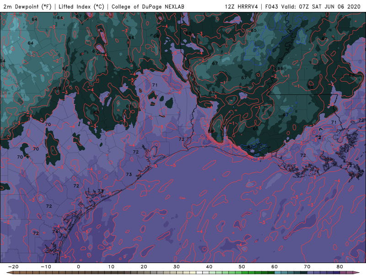Click the 20 label on color scale
The image size is (366, 275).
coord(144,267)
